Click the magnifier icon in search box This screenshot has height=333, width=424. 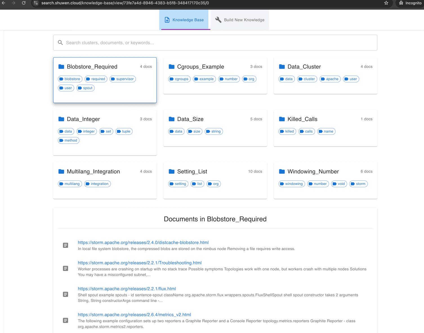(x=60, y=43)
